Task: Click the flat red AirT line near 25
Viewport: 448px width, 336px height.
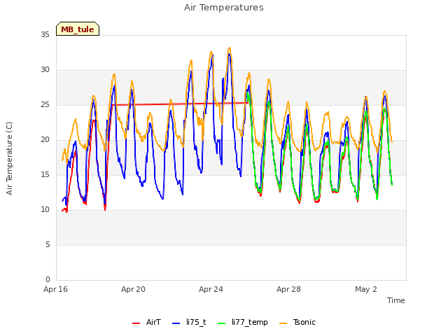Action: (x=180, y=104)
